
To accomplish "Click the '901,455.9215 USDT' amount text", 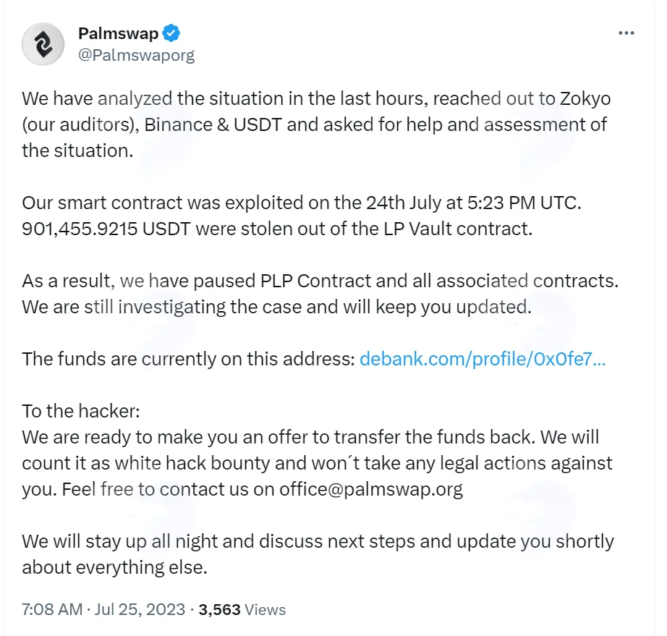I will pyautogui.click(x=106, y=229).
